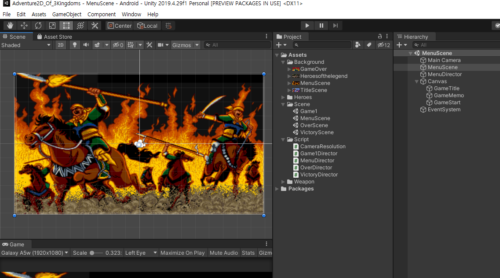Toggle 2D view in Scene

click(x=61, y=45)
